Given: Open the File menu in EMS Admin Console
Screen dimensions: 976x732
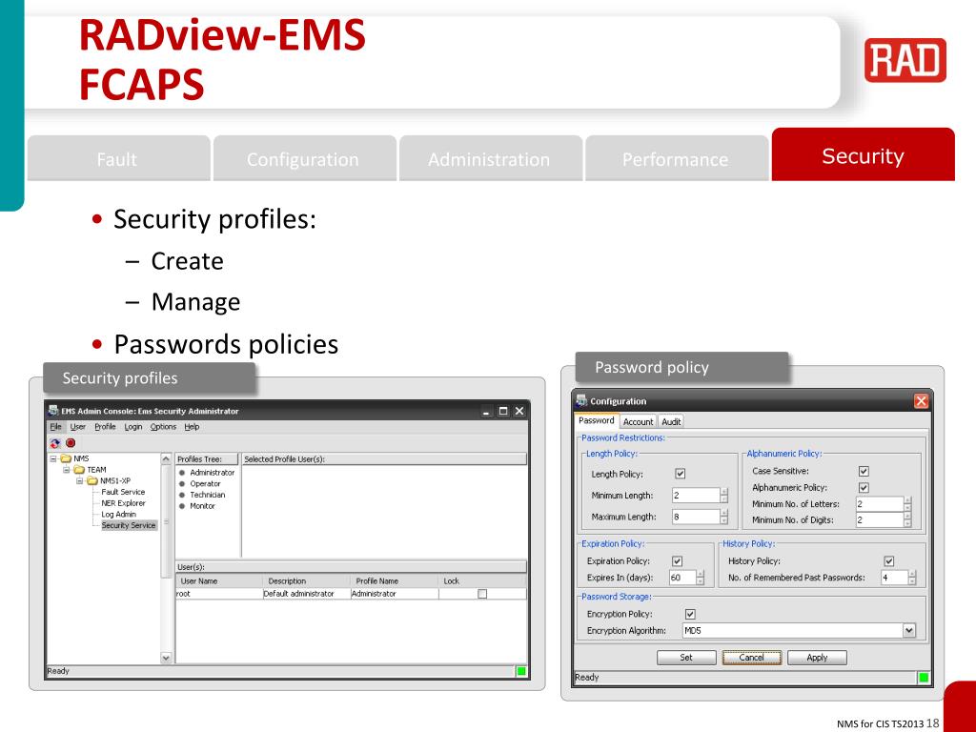Looking at the screenshot, I should coord(56,427).
